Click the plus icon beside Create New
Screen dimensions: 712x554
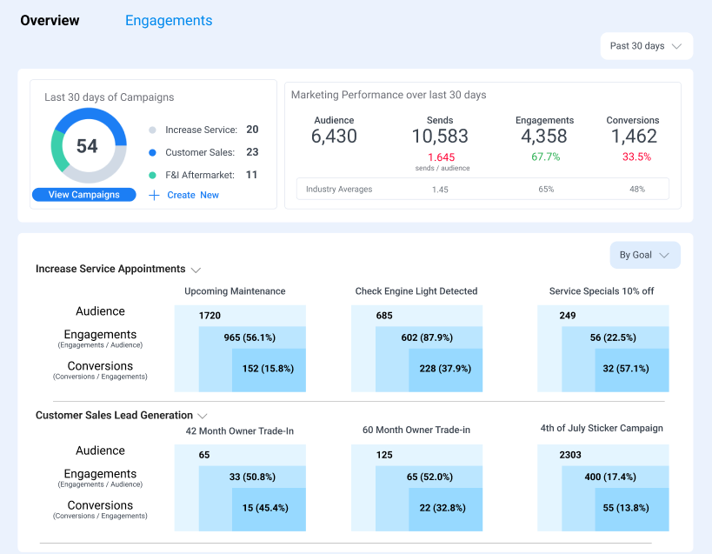[x=154, y=196]
